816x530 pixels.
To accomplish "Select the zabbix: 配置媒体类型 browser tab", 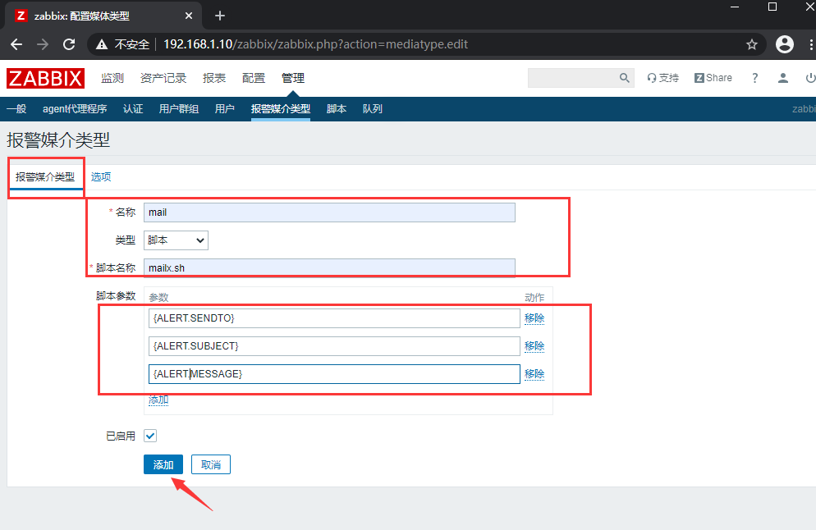I will click(102, 16).
